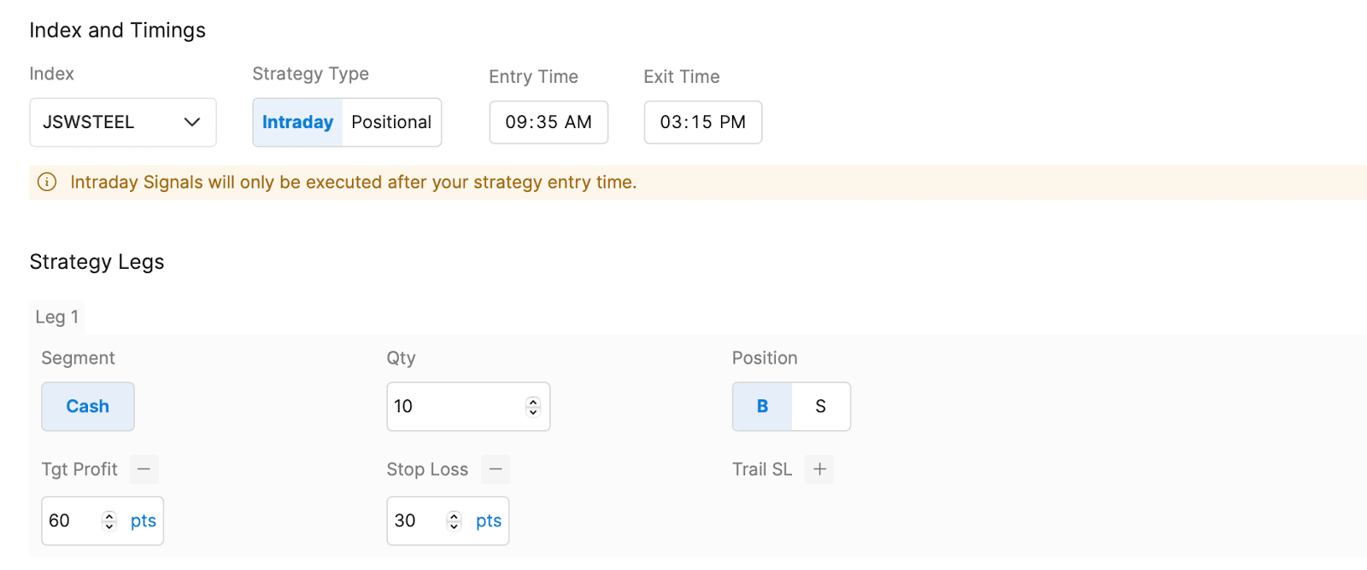Select Buy position B
The height and width of the screenshot is (570, 1367).
point(762,406)
